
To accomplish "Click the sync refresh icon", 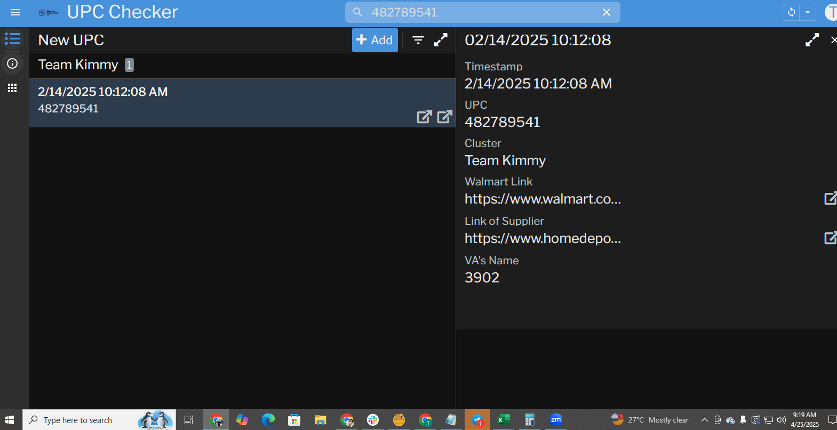I will pyautogui.click(x=792, y=12).
